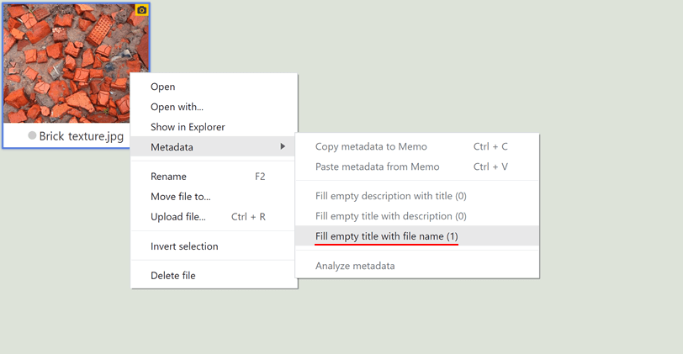683x354 pixels.
Task: Select Analyze metadata option
Action: point(417,266)
